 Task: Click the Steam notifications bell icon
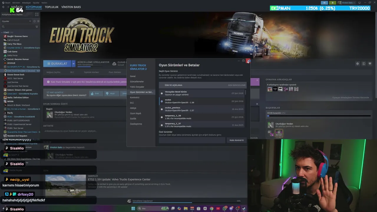click(333, 3)
